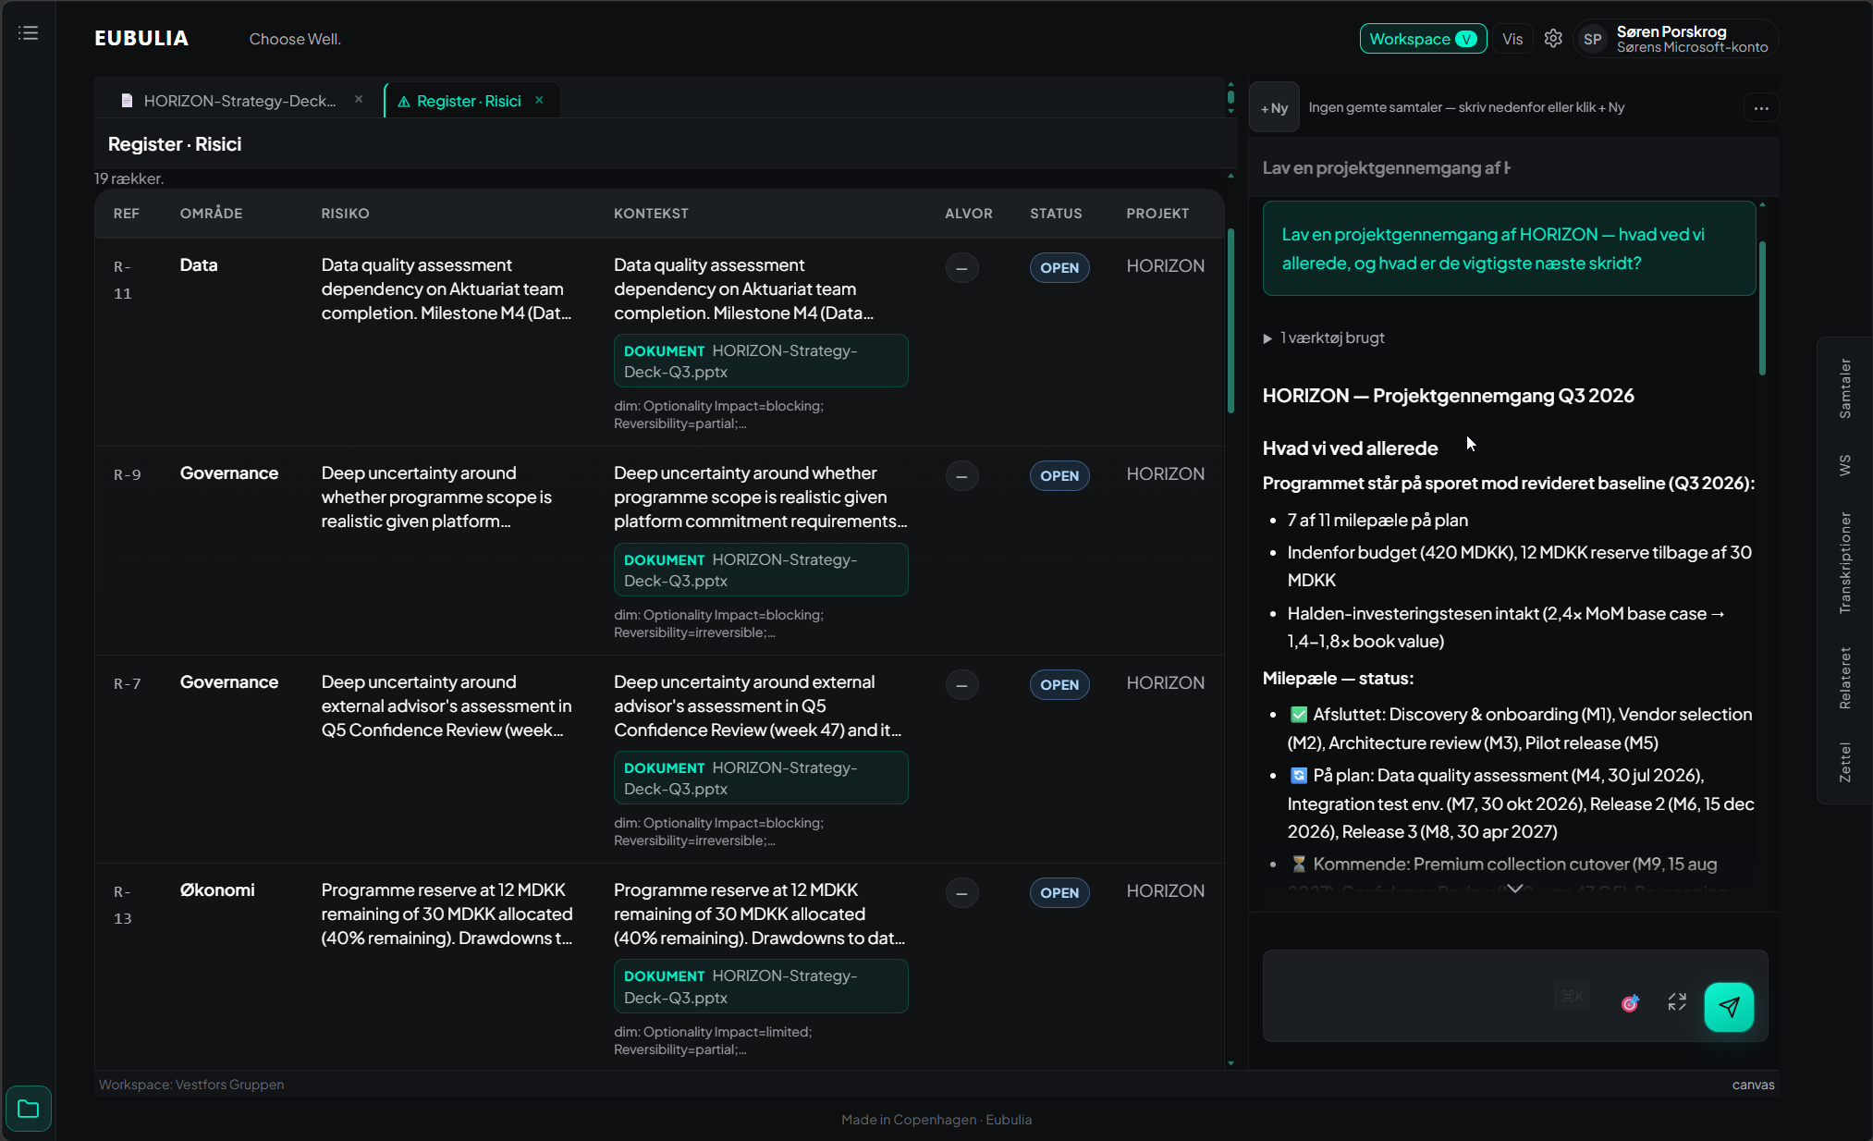Open HORIZON-Strategy-Deck-Q3.pptx document chip in R-11
The image size is (1873, 1141).
pos(761,361)
